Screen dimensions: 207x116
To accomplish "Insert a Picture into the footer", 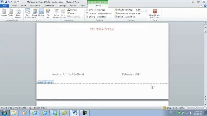I will pos(41,13).
